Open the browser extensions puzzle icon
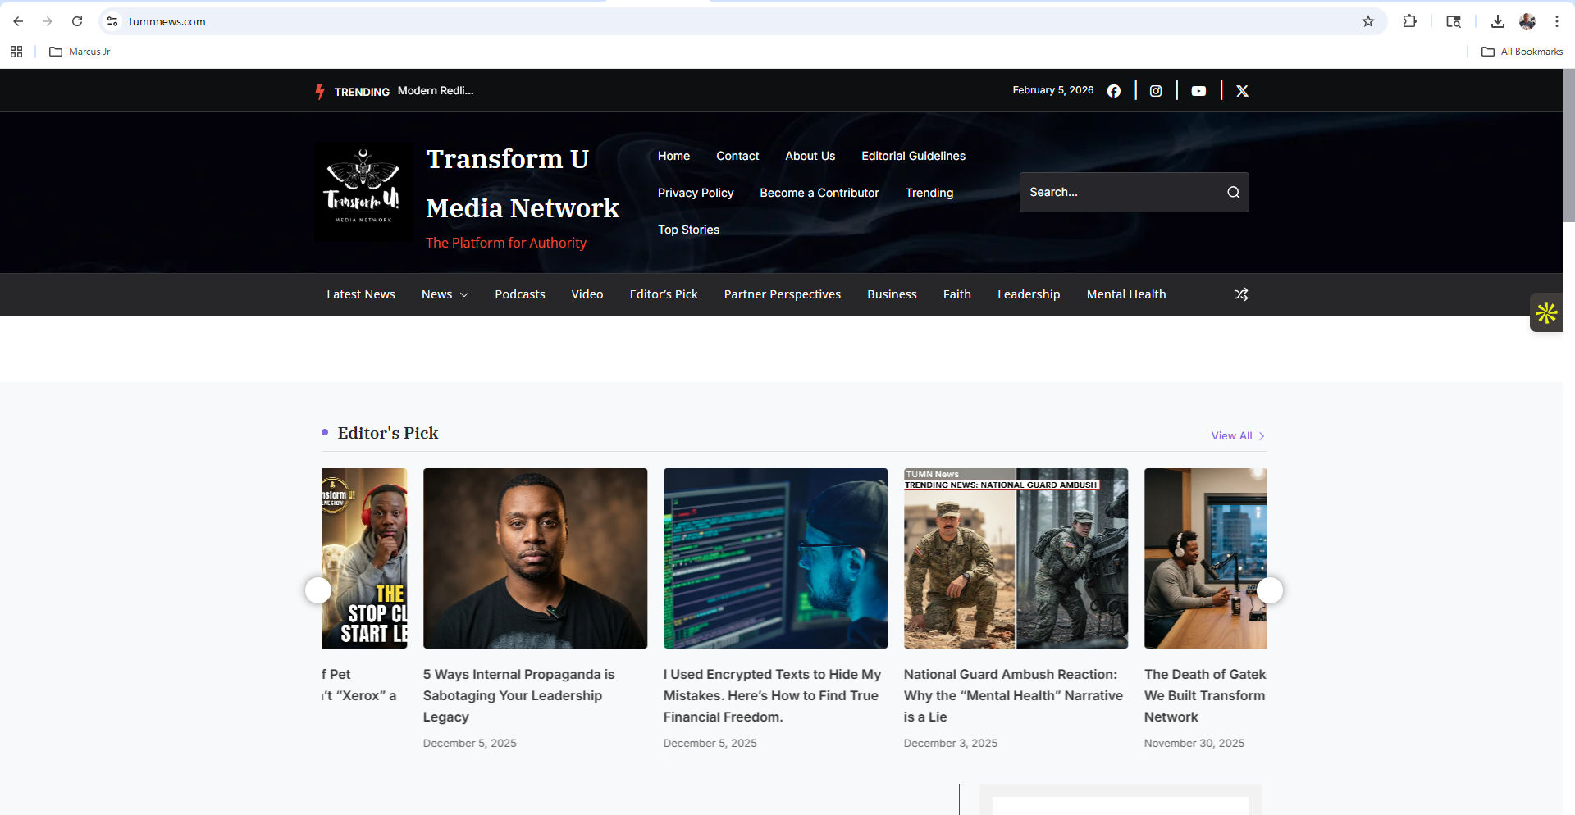Image resolution: width=1575 pixels, height=815 pixels. click(x=1409, y=21)
